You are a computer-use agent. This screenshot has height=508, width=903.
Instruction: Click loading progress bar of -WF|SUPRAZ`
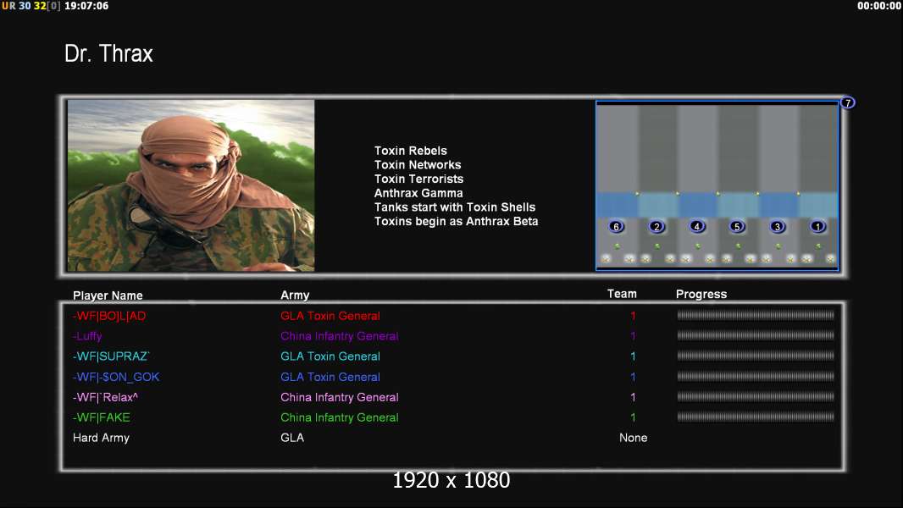[x=756, y=356]
